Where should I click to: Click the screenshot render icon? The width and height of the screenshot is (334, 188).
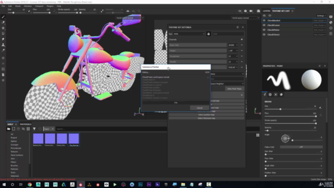(x=258, y=11)
